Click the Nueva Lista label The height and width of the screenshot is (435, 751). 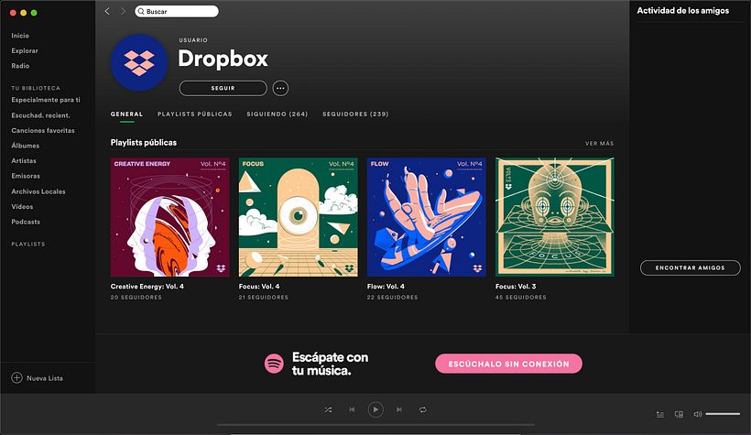tap(45, 378)
